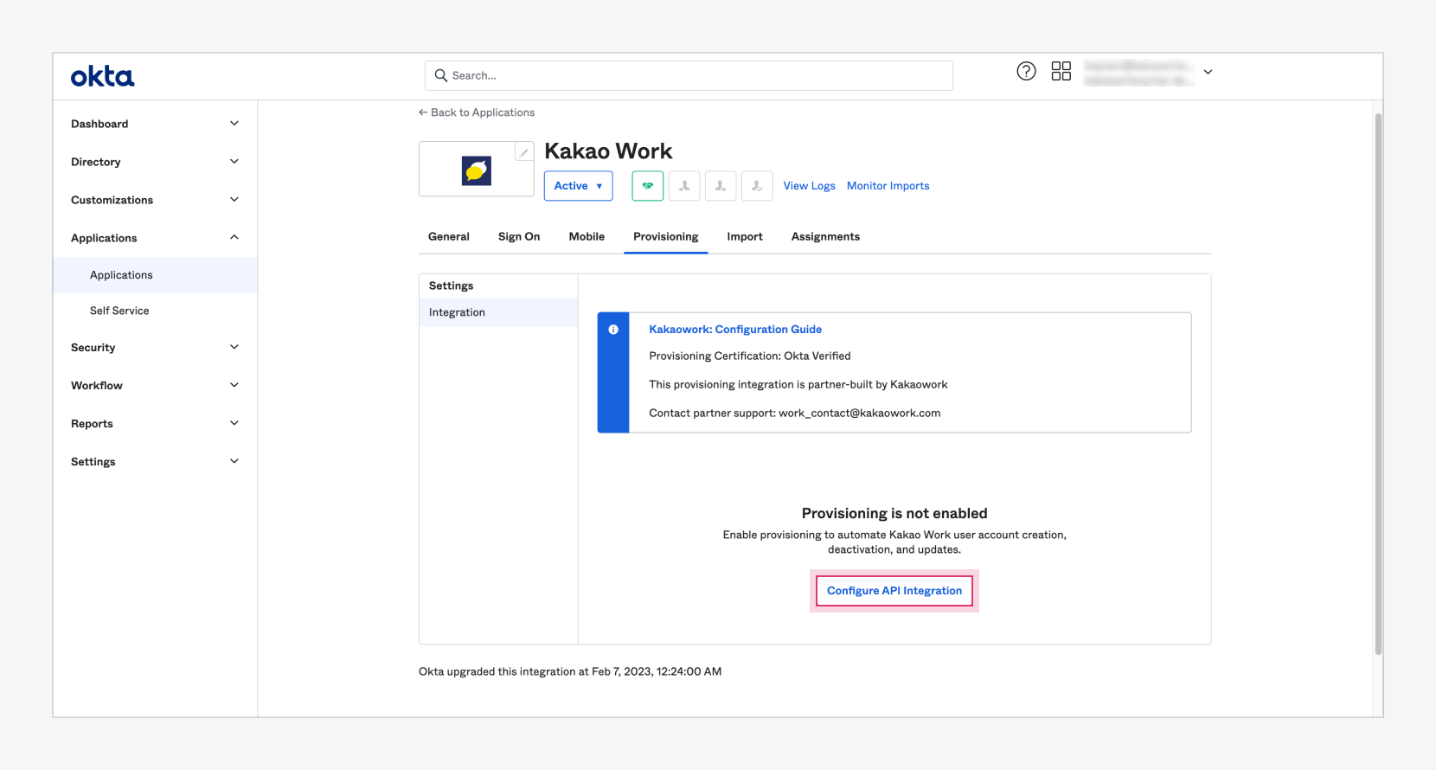
Task: Click the 'Provisioning is not enabled' heading
Action: [894, 513]
